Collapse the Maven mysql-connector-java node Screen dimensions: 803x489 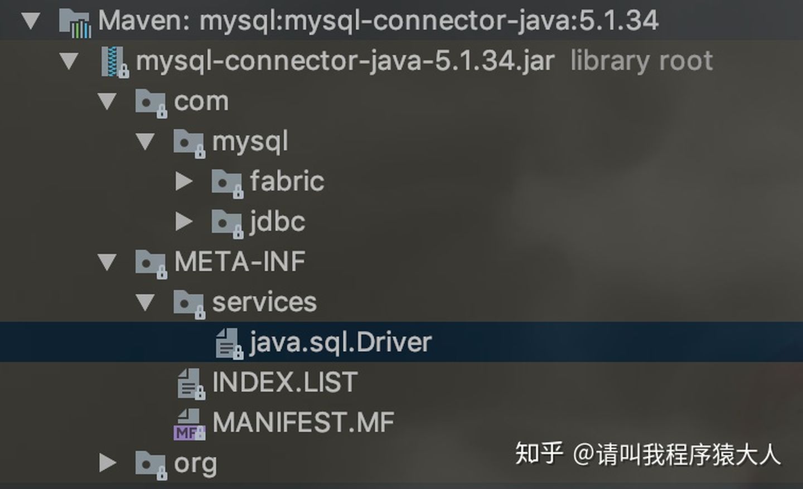click(31, 21)
